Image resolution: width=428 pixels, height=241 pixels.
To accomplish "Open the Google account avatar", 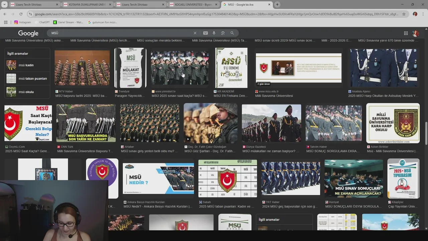I will [416, 33].
